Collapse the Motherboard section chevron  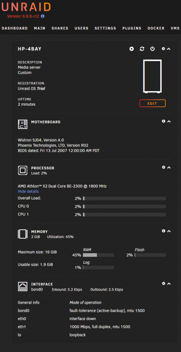(169, 122)
